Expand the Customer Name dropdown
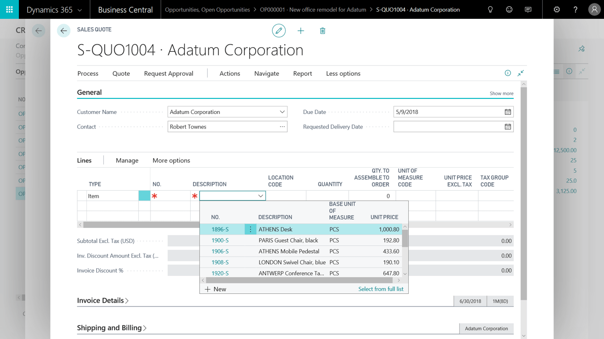Viewport: 604px width, 339px height. (x=282, y=112)
